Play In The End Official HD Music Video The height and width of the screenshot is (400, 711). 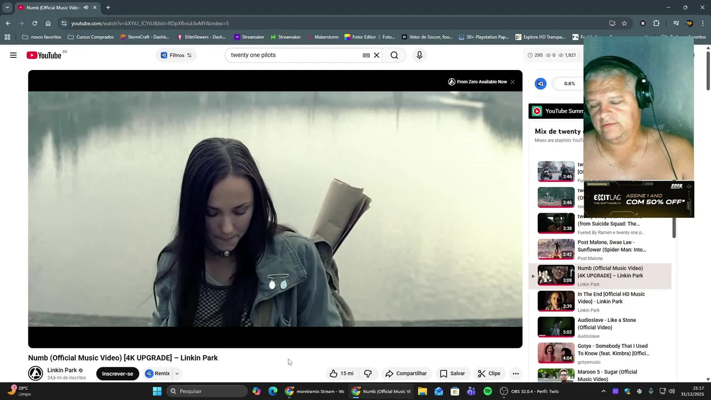point(600,301)
